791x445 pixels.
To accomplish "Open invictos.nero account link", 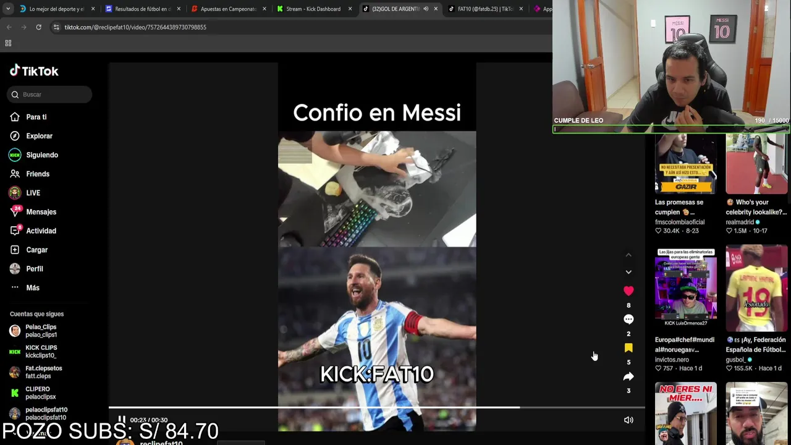I will pos(672,360).
